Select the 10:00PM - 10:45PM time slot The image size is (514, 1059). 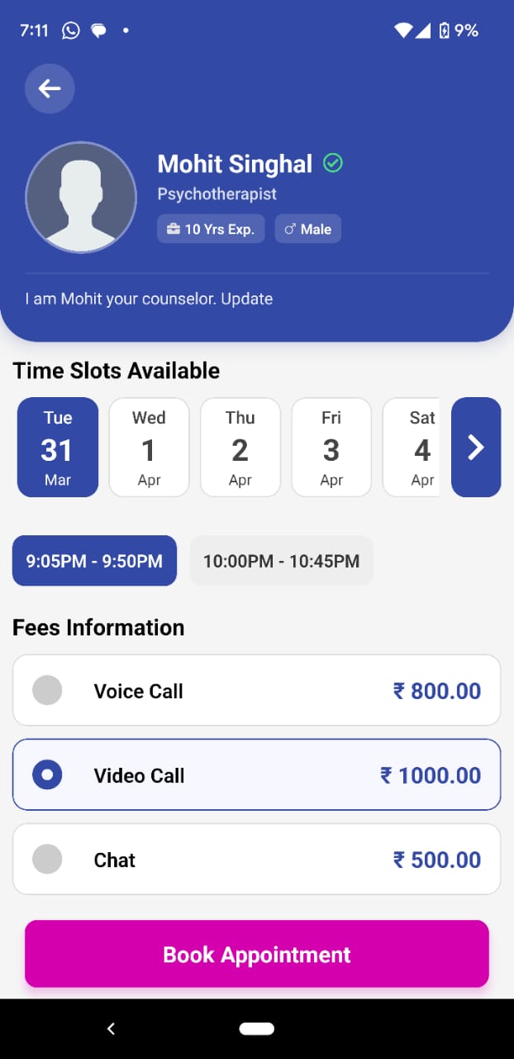281,560
